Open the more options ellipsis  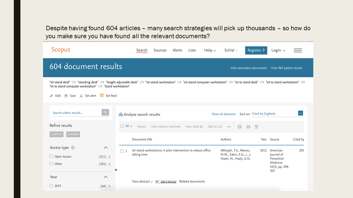pyautogui.click(x=229, y=127)
